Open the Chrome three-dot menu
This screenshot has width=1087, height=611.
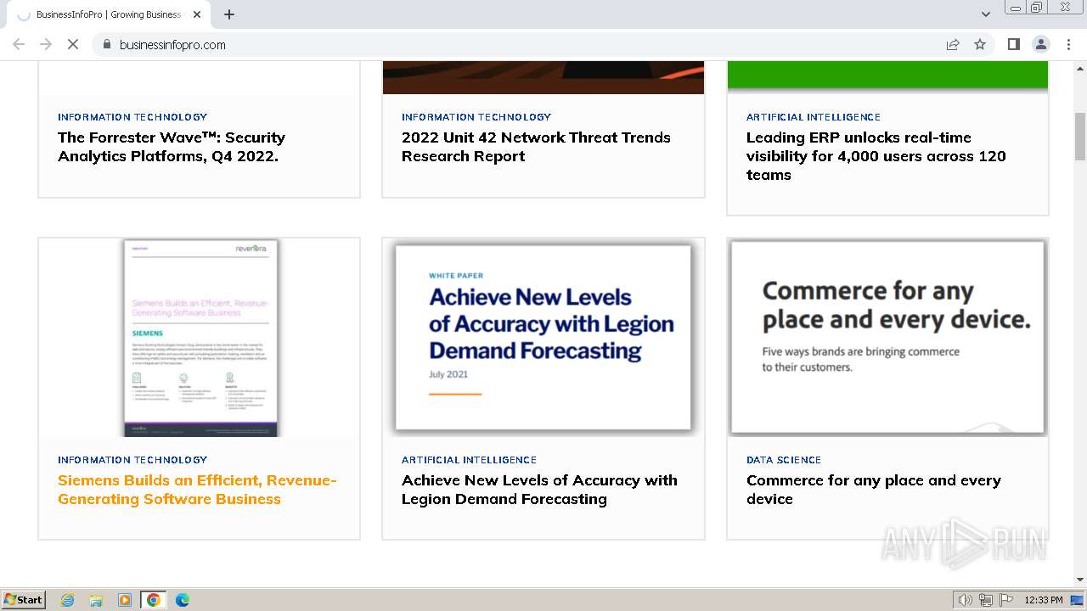click(x=1068, y=44)
